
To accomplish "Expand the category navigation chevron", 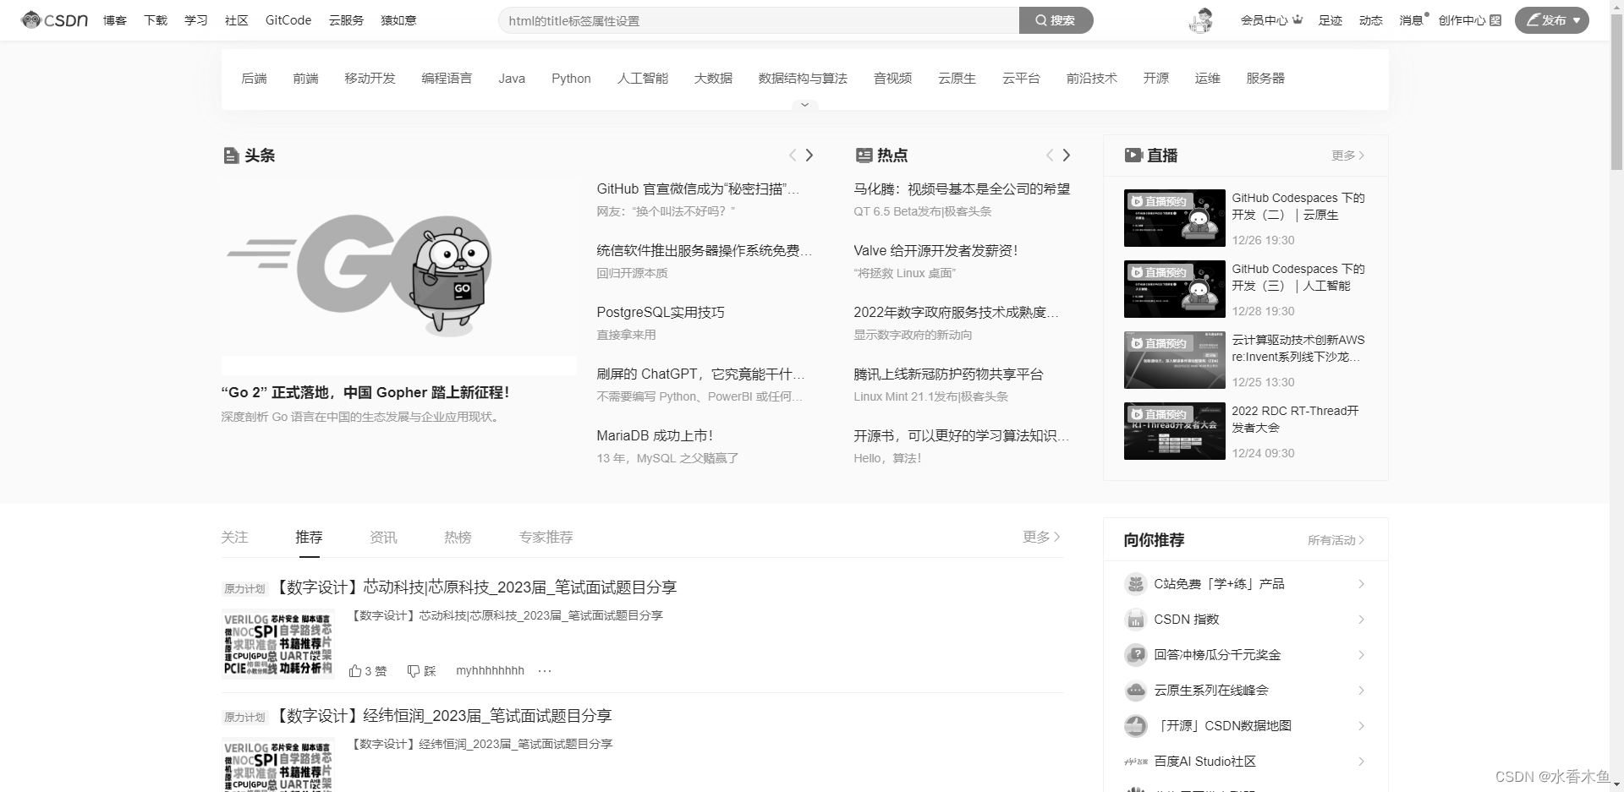I will (x=804, y=105).
